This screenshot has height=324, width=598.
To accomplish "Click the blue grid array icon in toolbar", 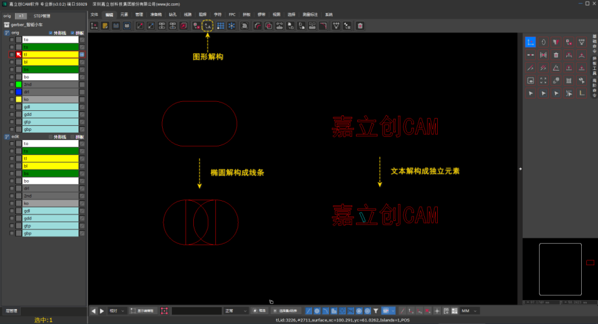I will point(221,25).
